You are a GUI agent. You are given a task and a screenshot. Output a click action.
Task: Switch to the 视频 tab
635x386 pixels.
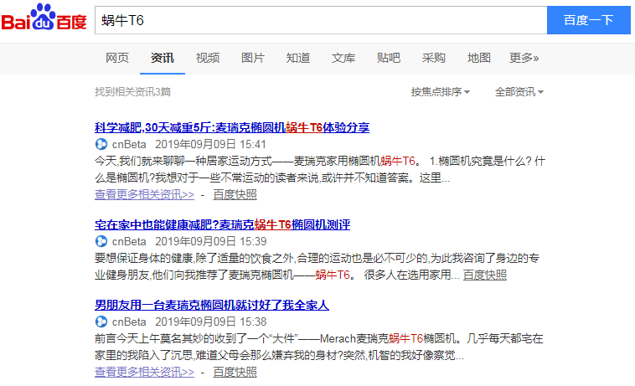[208, 58]
